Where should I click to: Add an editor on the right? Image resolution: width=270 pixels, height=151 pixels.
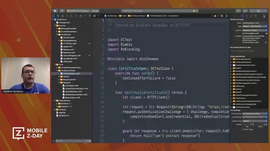click(x=227, y=16)
